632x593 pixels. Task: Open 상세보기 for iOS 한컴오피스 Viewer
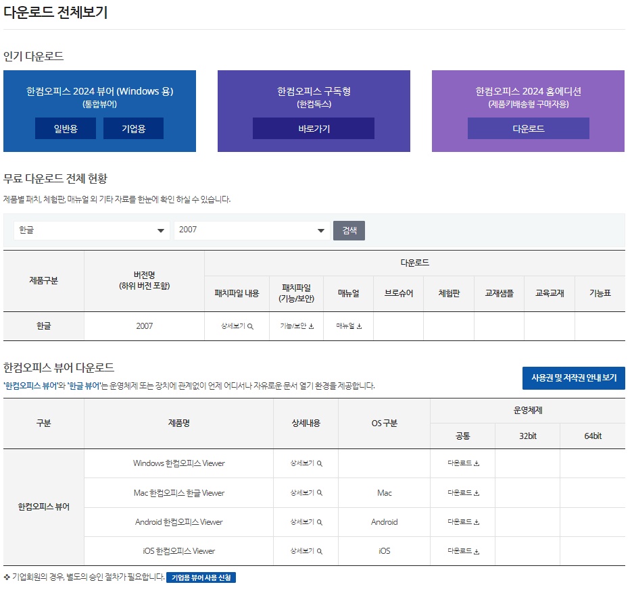(306, 551)
